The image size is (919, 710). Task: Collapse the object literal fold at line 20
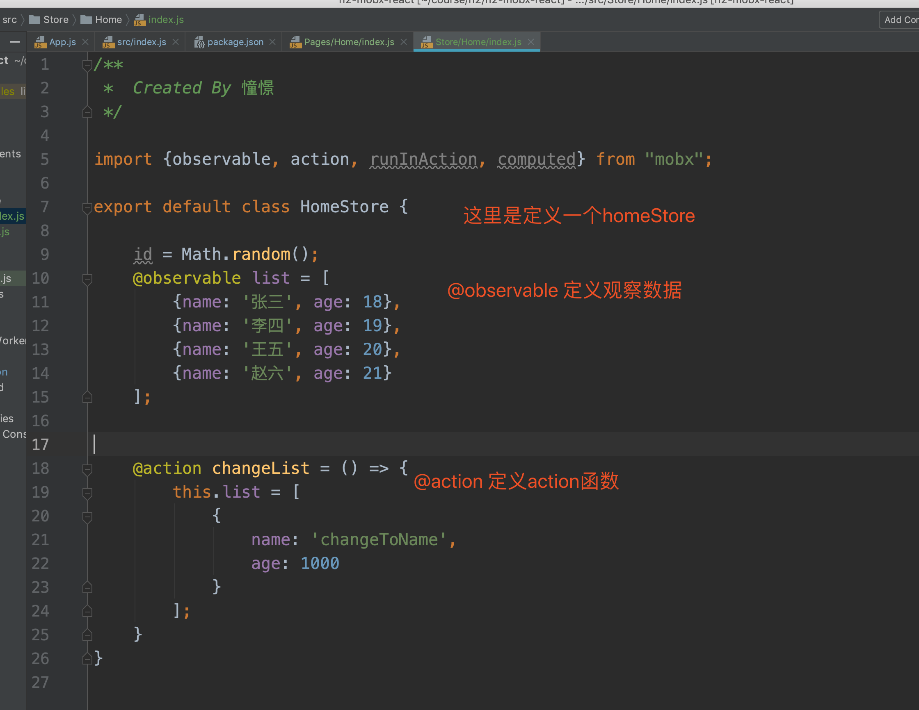[87, 517]
